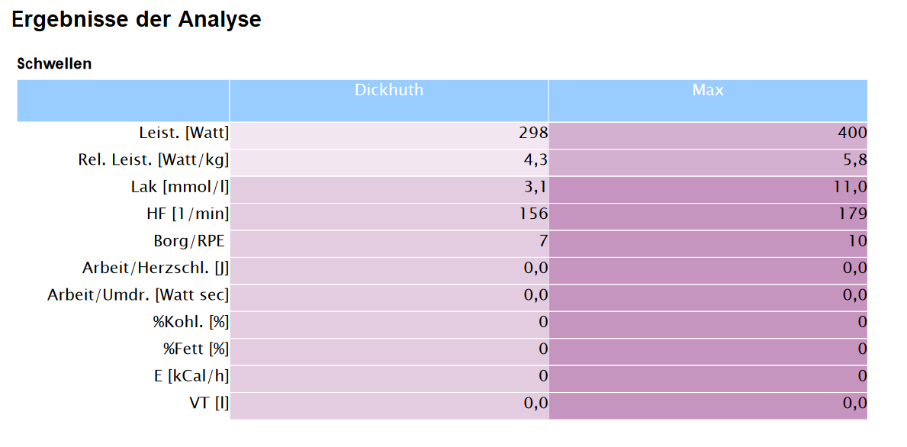The height and width of the screenshot is (447, 907).
Task: Click the Lak [mmol/l] row label
Action: click(179, 188)
